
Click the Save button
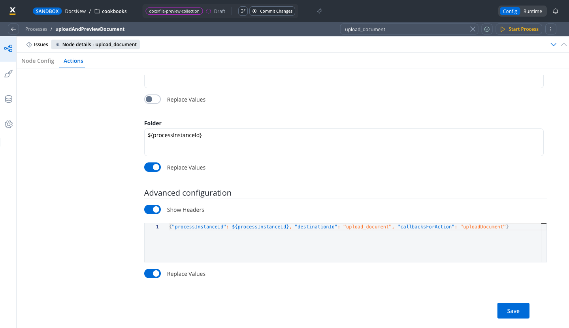pyautogui.click(x=513, y=311)
